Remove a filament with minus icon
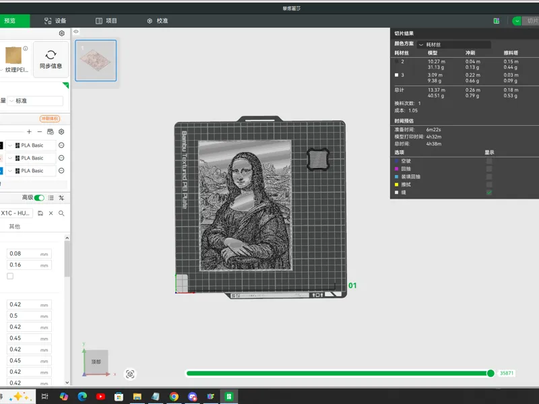 40,131
